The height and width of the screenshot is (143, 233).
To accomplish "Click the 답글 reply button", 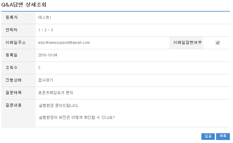I will tap(208, 136).
